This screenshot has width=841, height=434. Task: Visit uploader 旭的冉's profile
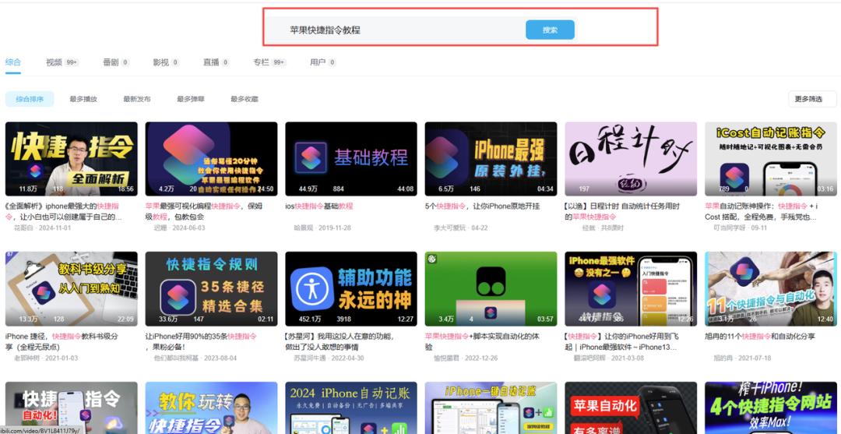point(724,358)
